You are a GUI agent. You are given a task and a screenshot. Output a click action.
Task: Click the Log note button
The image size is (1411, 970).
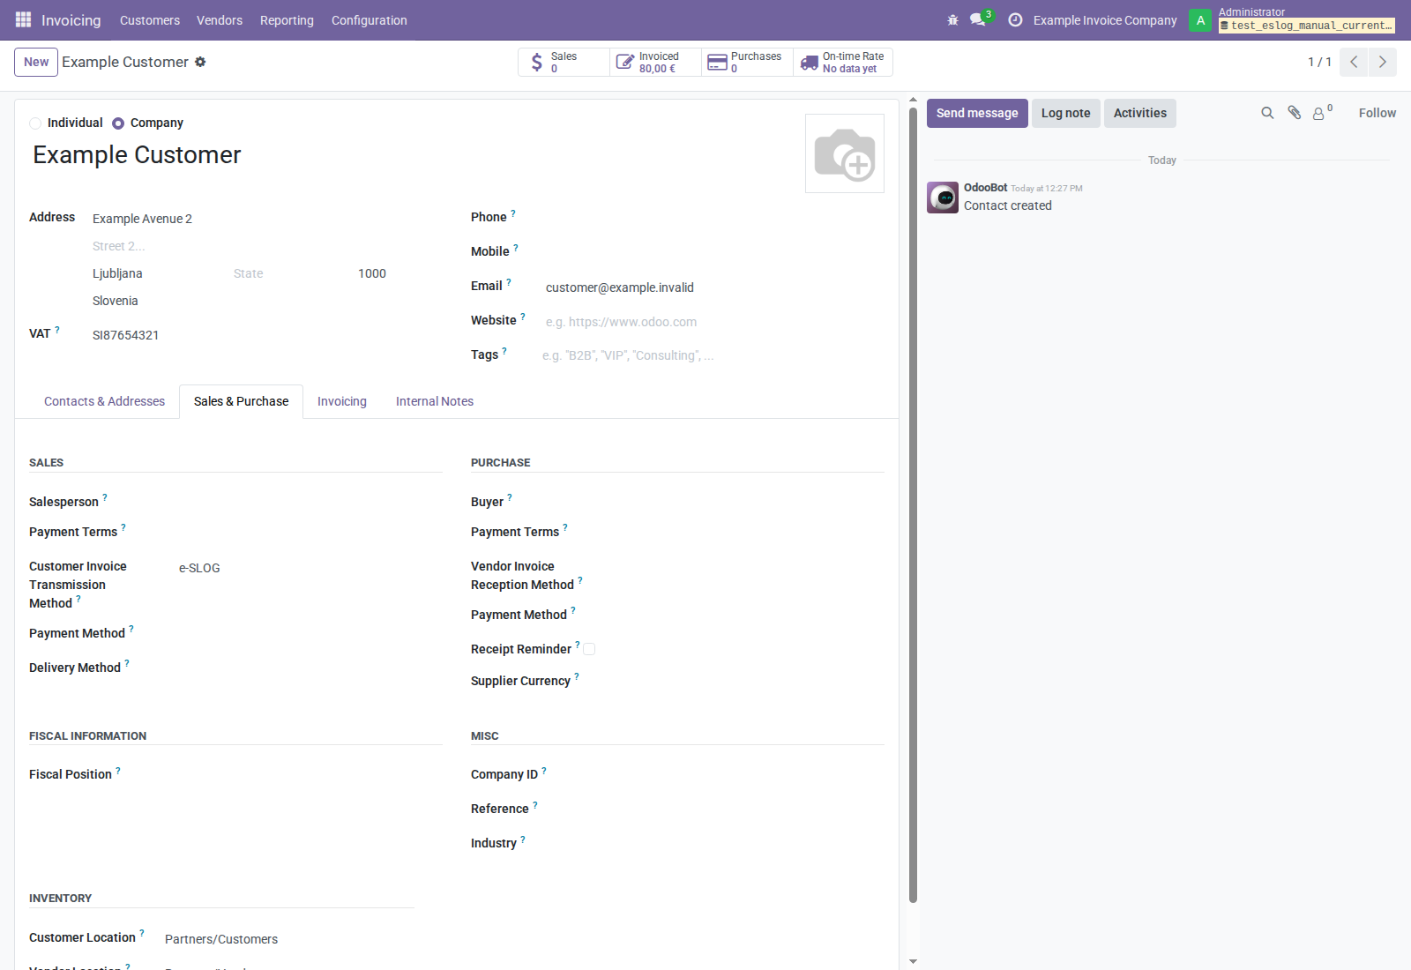[1066, 113]
